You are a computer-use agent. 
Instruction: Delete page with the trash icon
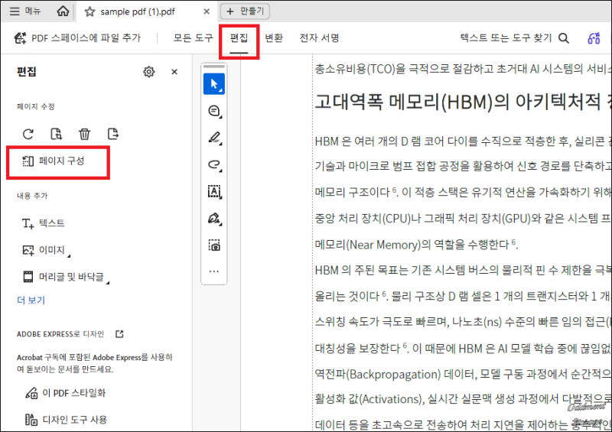click(84, 135)
